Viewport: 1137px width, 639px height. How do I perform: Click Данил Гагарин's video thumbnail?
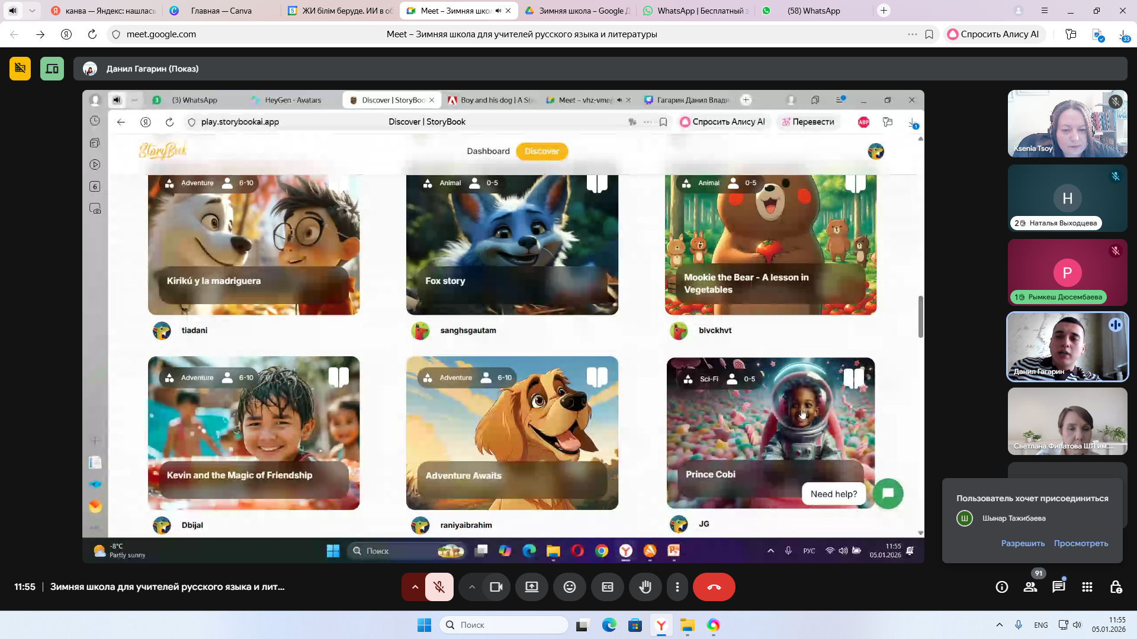tap(1067, 347)
